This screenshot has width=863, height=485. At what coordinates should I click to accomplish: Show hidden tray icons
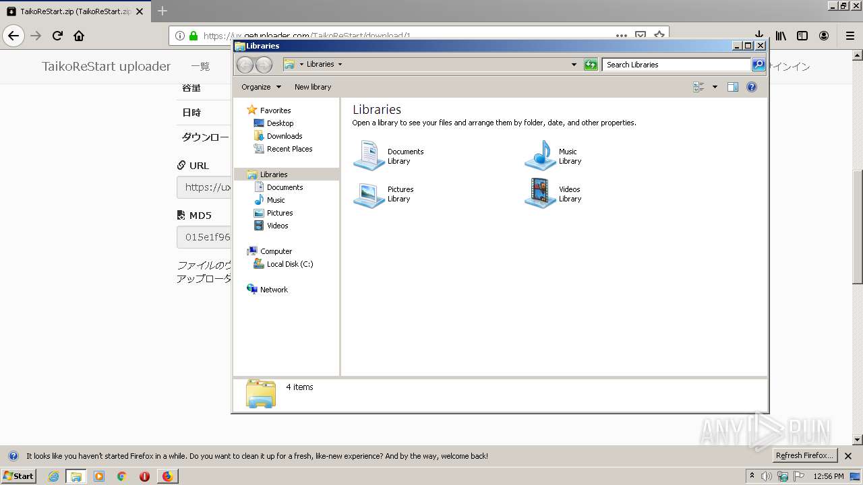click(752, 476)
